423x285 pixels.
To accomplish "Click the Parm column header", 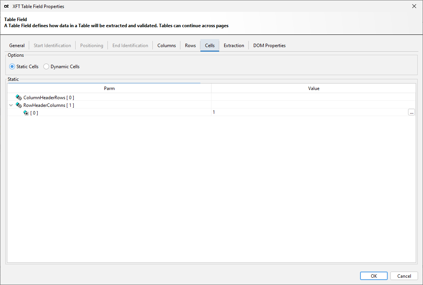I will (109, 88).
